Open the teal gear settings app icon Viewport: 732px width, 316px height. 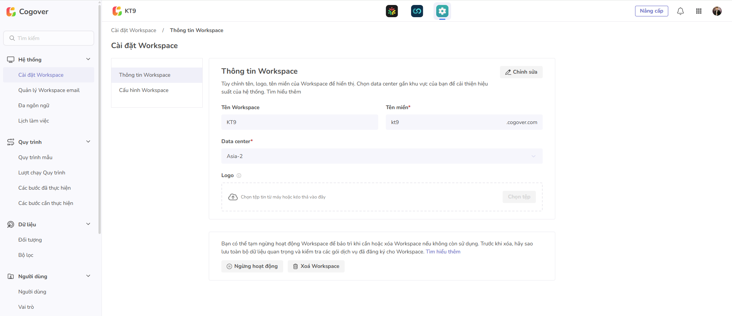click(442, 11)
